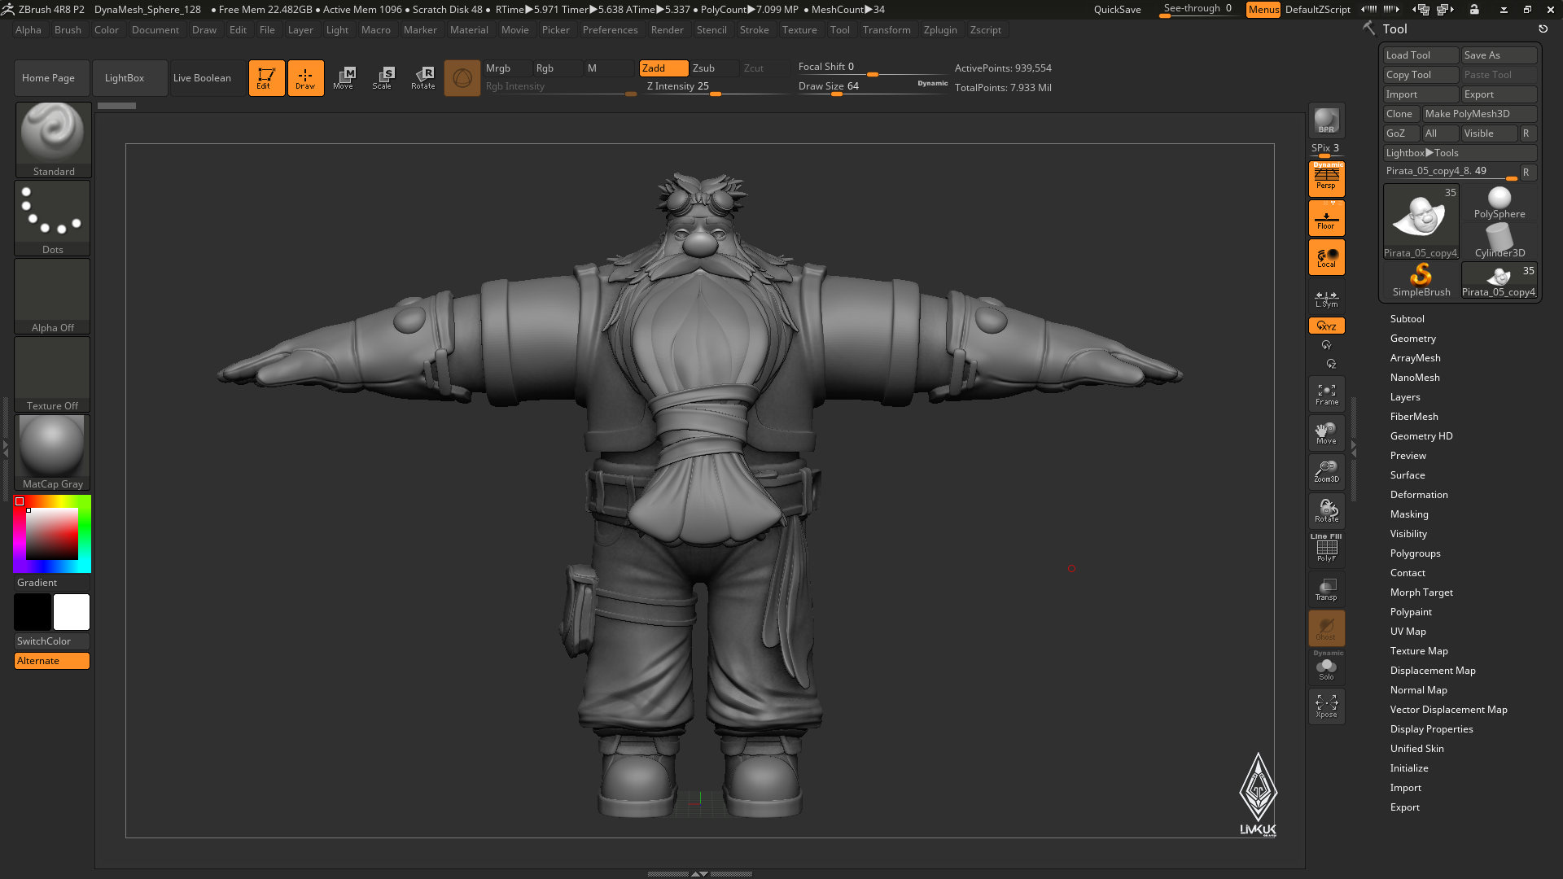The height and width of the screenshot is (879, 1563).
Task: Expand the Masking section
Action: (1409, 514)
